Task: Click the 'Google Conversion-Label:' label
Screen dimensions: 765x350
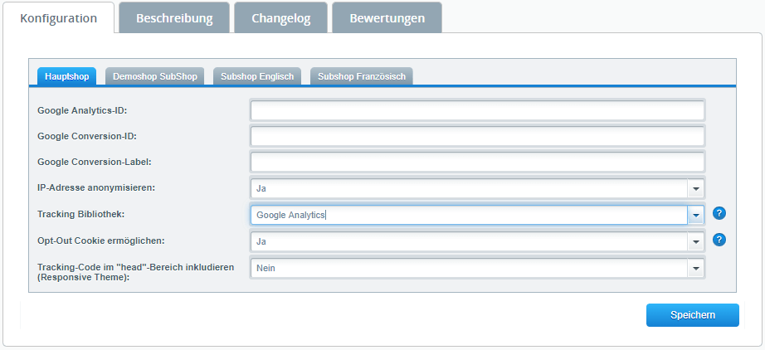Action: click(95, 163)
